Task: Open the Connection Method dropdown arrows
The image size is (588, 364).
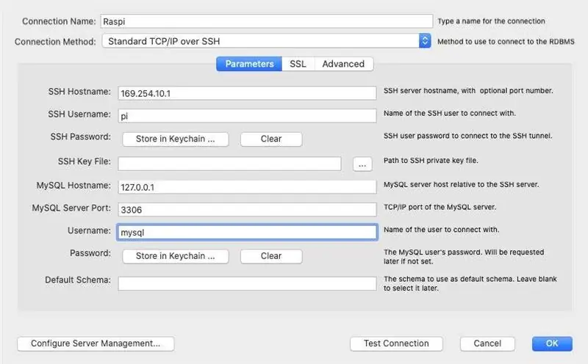Action: (x=425, y=41)
